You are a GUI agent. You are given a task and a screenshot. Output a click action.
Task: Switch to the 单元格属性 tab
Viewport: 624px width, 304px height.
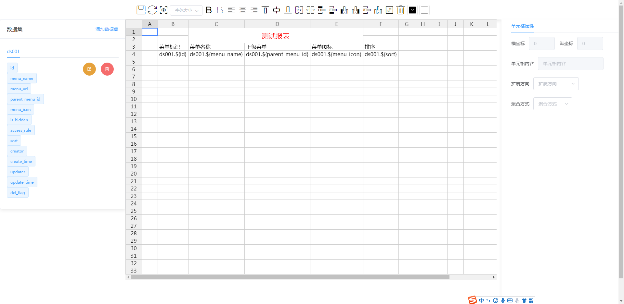coord(523,26)
